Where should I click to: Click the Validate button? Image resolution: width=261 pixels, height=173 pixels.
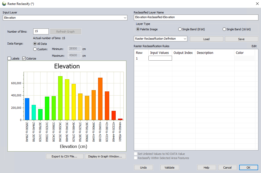(170, 168)
